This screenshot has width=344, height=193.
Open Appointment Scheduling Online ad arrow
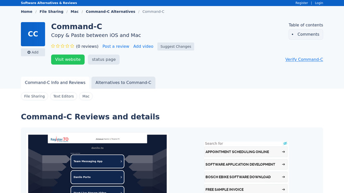click(283, 152)
